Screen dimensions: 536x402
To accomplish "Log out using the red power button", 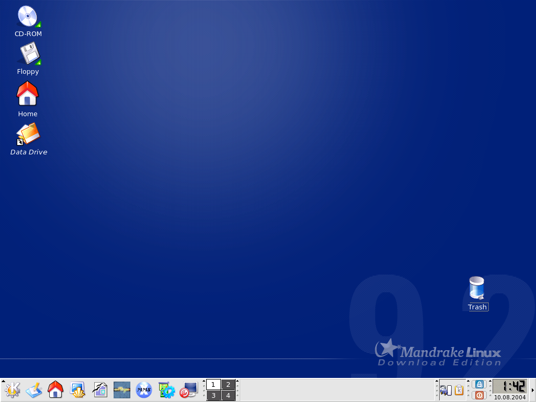I will 479,396.
